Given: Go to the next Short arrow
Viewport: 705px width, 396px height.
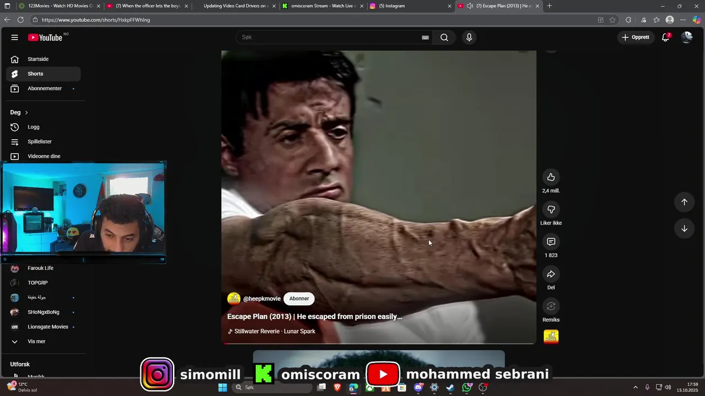Looking at the screenshot, I should tap(684, 229).
